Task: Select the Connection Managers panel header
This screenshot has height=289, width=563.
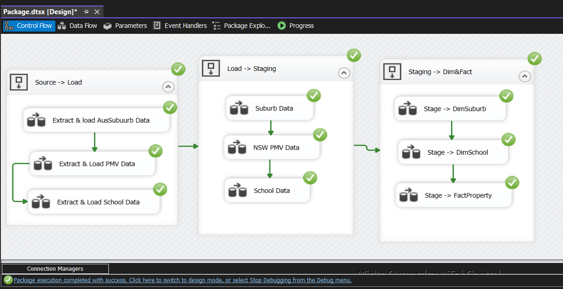Action: pos(55,269)
